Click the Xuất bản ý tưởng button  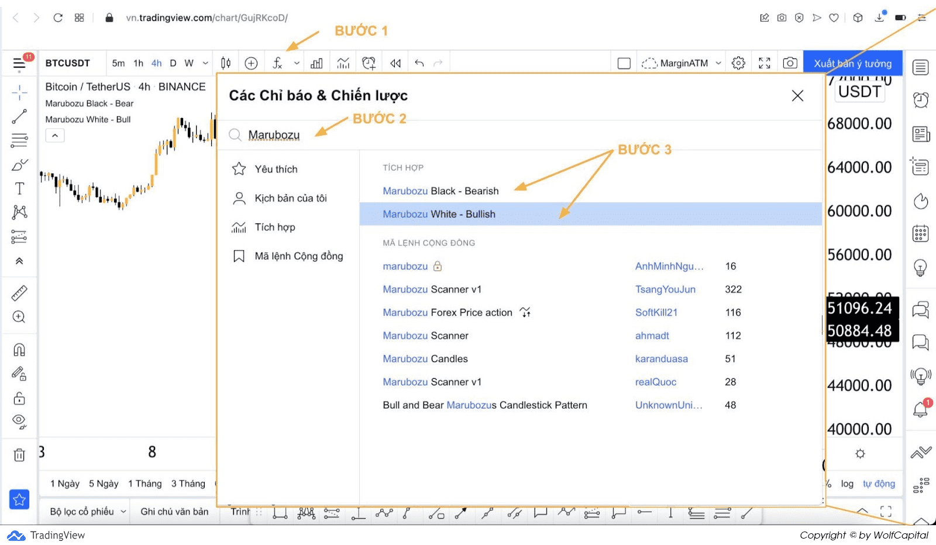tap(852, 63)
